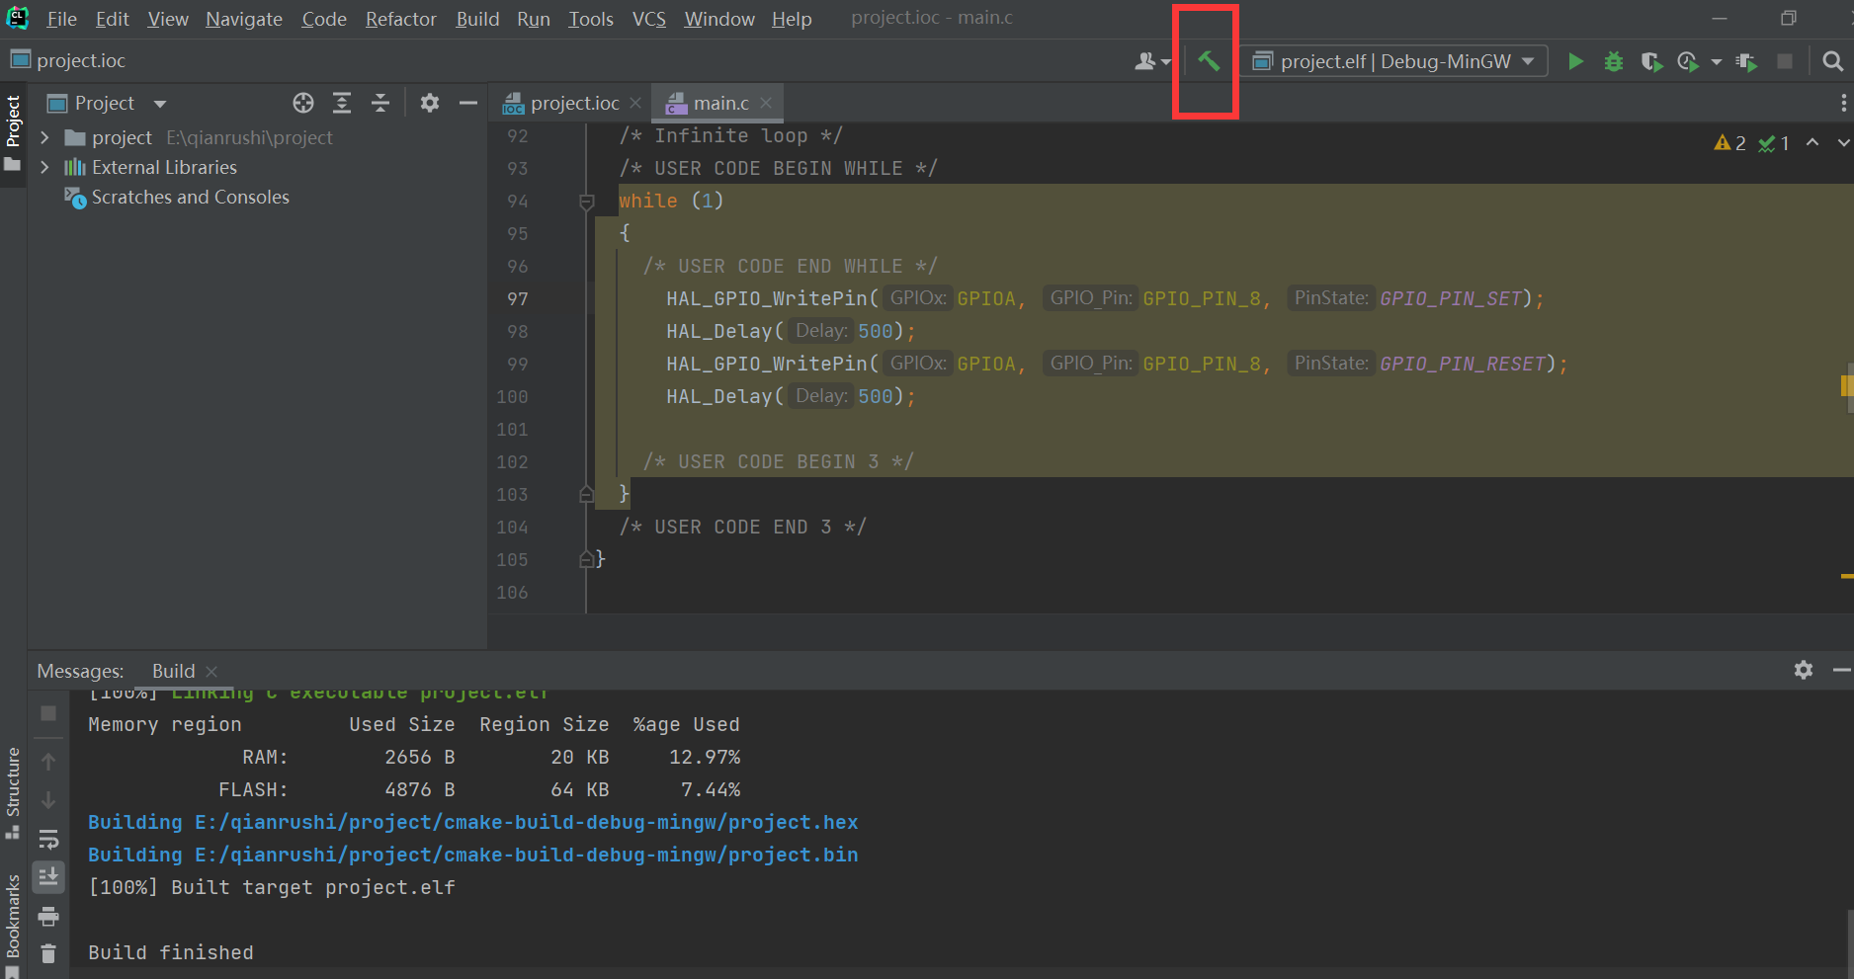Select Scratches and Consoles

coord(191,198)
